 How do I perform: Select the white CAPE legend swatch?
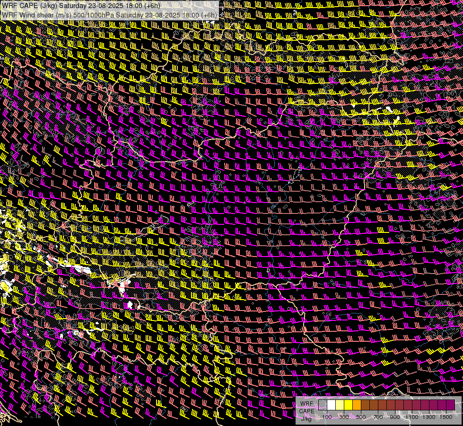click(x=332, y=405)
